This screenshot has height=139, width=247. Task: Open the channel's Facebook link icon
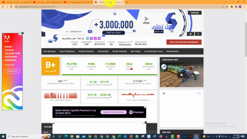click(198, 34)
